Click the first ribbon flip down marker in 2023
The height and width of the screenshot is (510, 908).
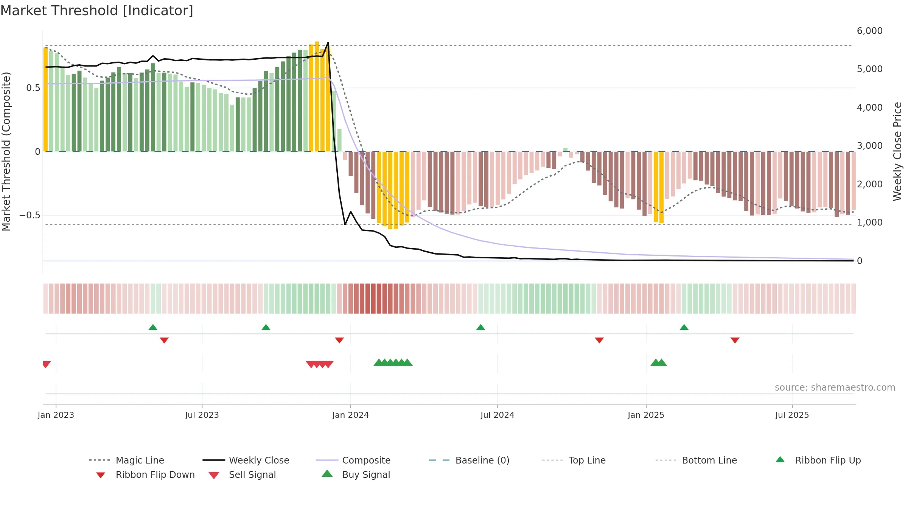[x=164, y=340]
